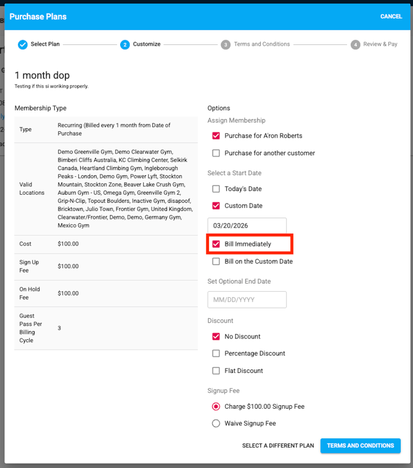The image size is (413, 468).
Task: Click the Select a Start Date label
Action: pos(234,173)
